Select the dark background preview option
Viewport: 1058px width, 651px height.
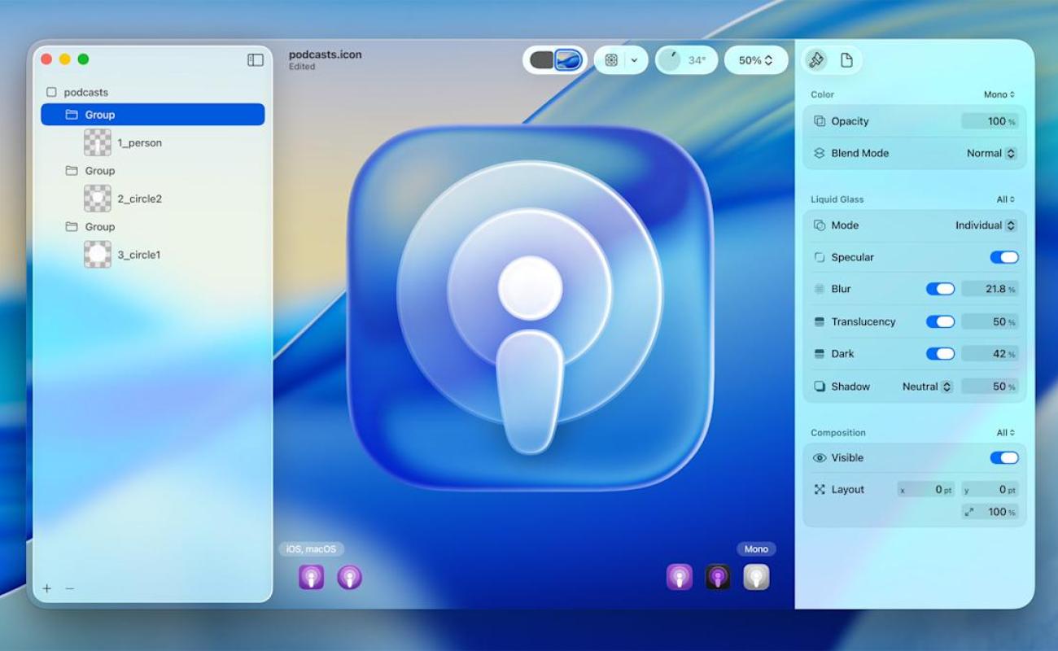tap(541, 60)
